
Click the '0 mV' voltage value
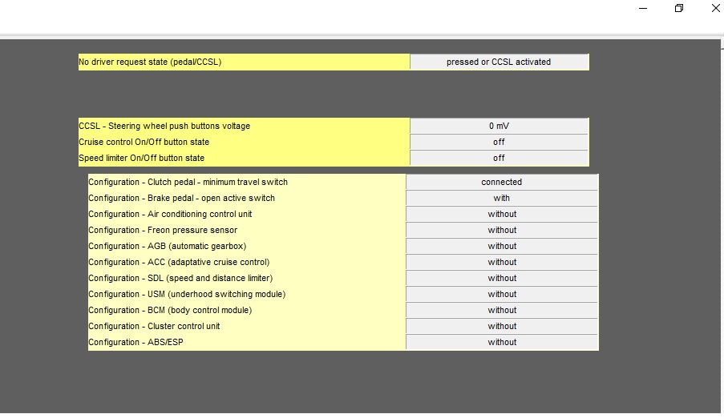pyautogui.click(x=500, y=126)
